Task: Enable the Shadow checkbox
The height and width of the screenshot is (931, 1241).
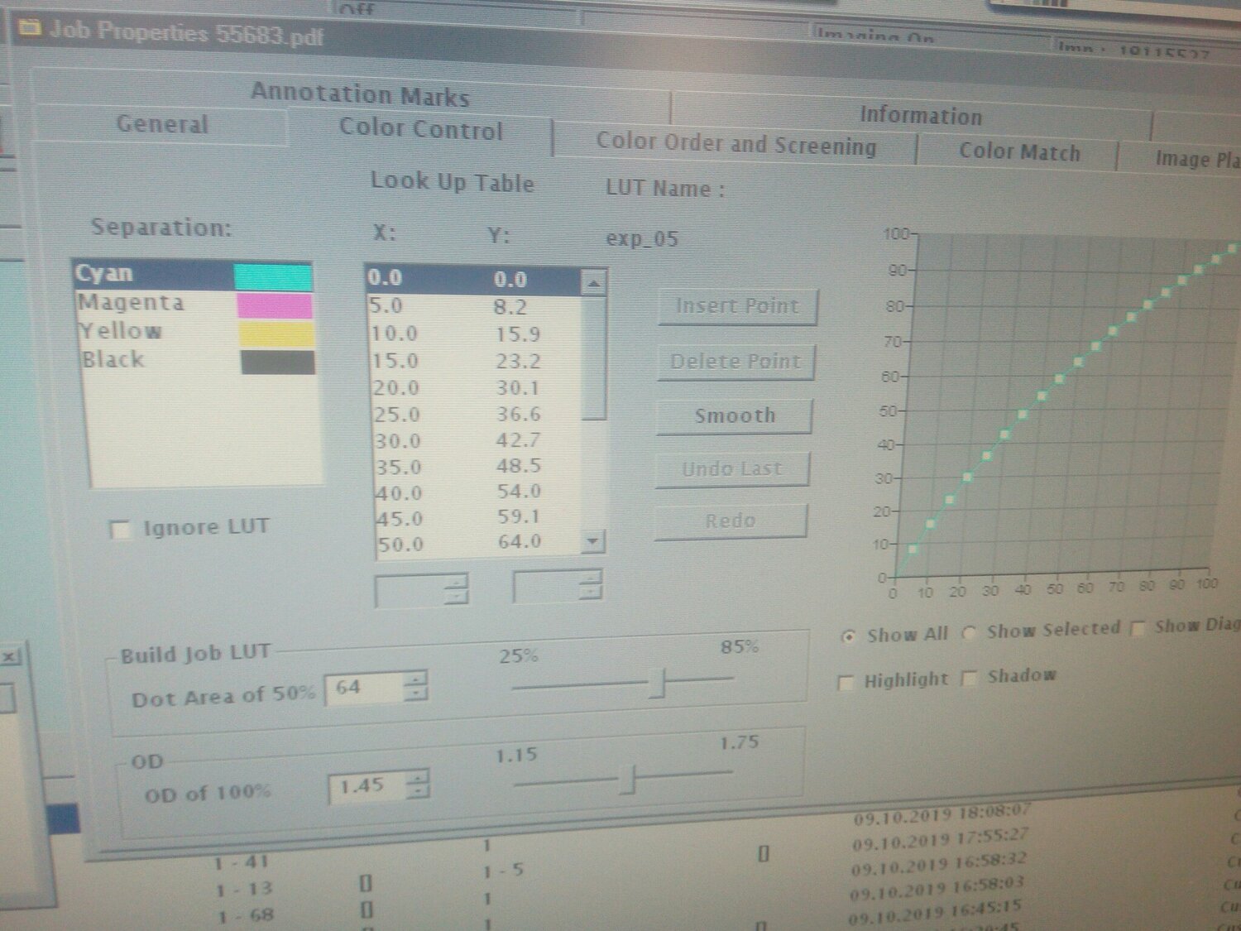Action: 969,679
